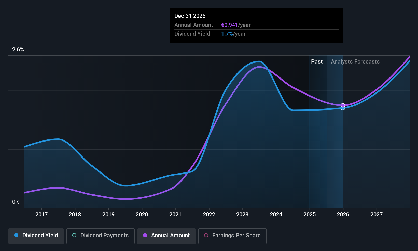Click the 2022 x-axis label

(209, 214)
